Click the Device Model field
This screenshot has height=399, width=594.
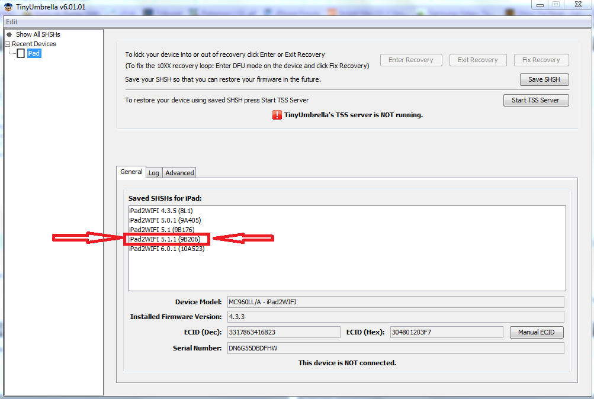click(396, 302)
